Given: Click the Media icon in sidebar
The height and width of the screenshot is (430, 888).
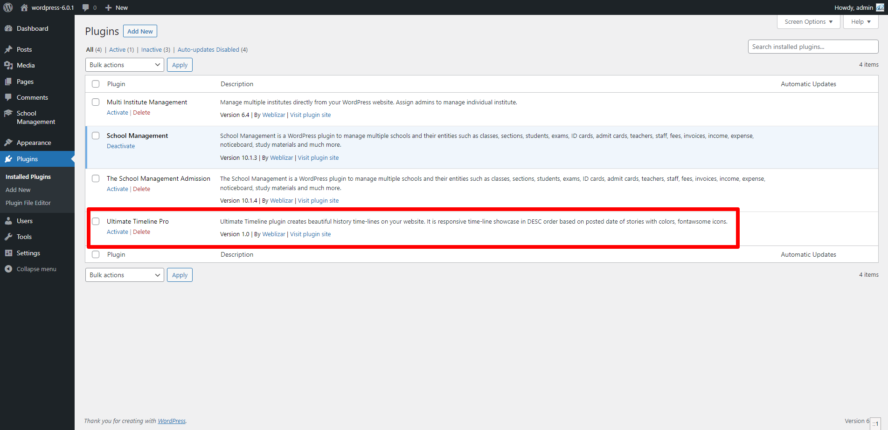Looking at the screenshot, I should (x=8, y=65).
